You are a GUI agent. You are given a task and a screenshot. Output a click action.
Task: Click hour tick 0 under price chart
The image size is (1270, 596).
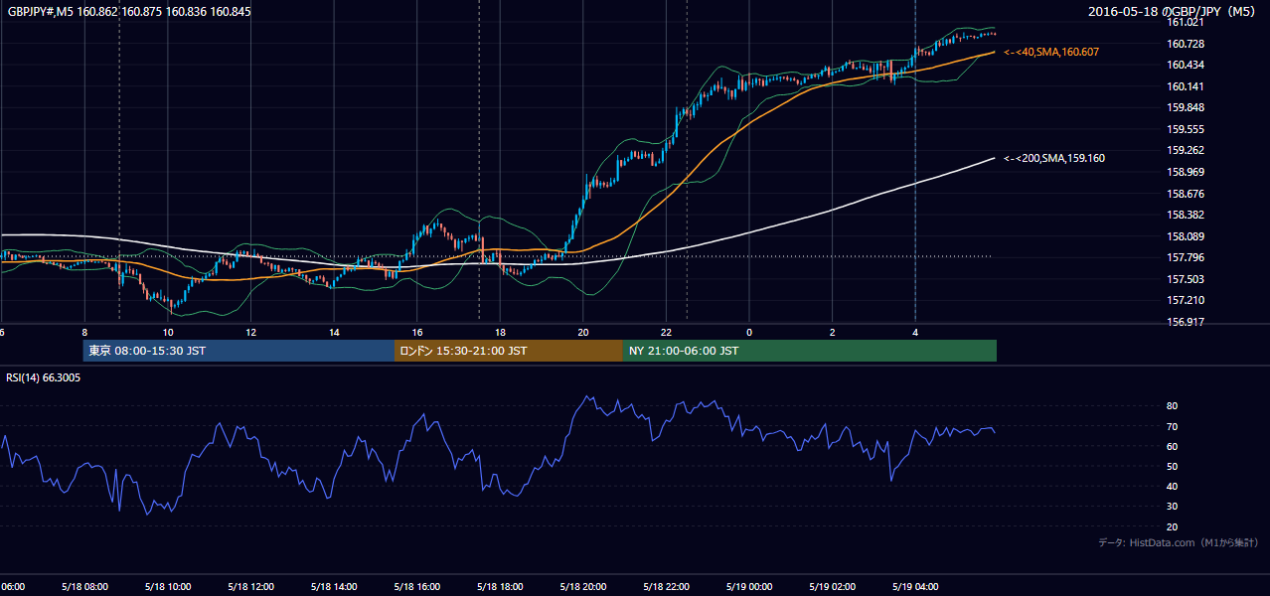(749, 333)
